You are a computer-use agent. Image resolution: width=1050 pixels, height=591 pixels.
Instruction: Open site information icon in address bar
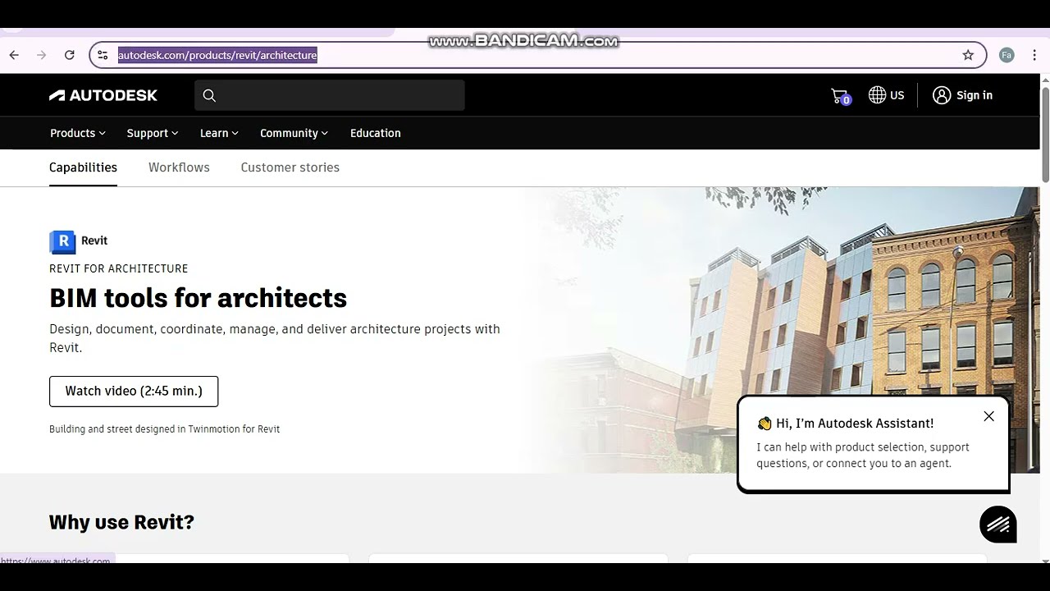point(103,55)
